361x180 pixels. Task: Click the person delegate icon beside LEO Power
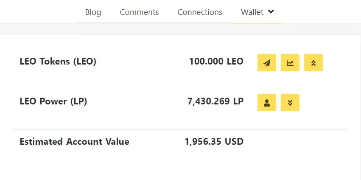click(x=266, y=103)
